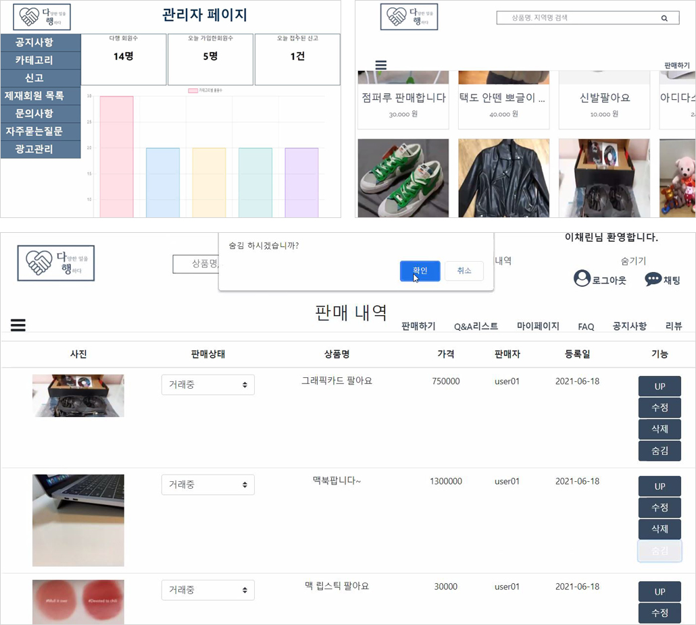Open 마이페이지 in the nav
Image resolution: width=696 pixels, height=625 pixels.
pyautogui.click(x=538, y=326)
